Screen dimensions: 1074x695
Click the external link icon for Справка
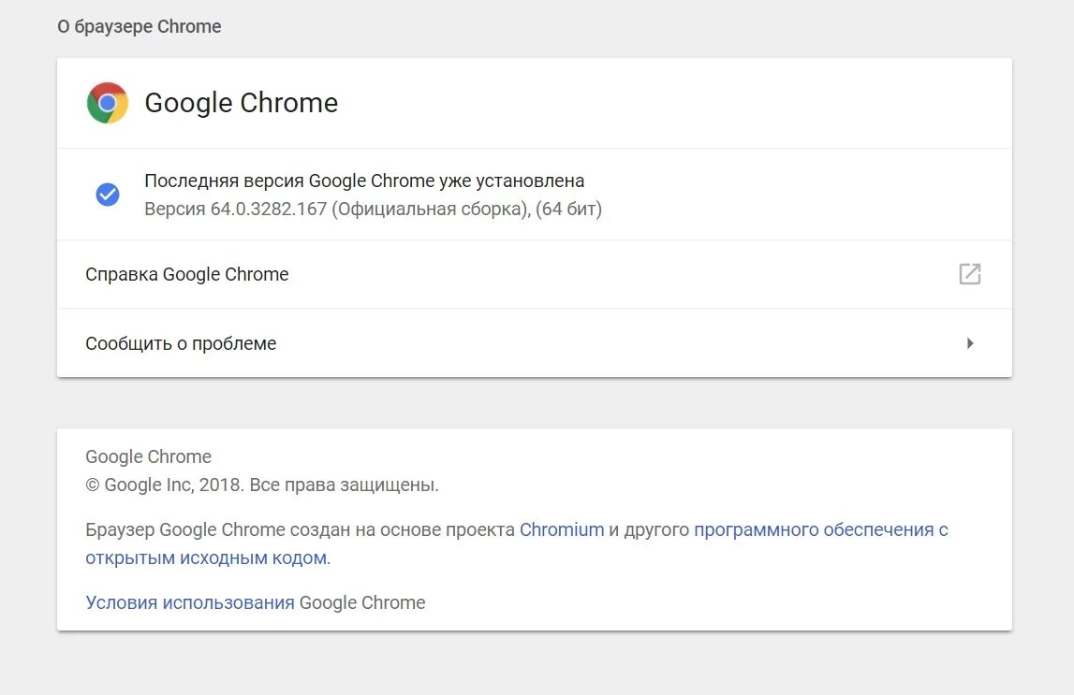pos(970,274)
